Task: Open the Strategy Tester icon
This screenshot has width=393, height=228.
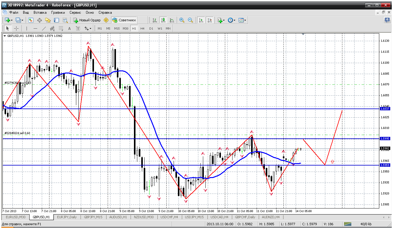Action: 65,20
